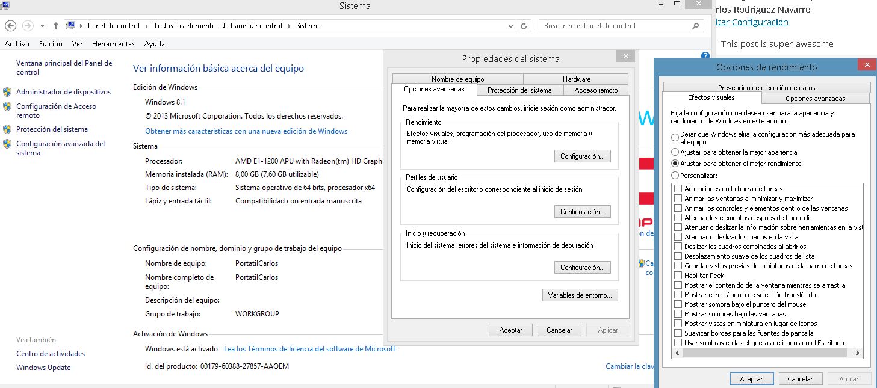Select the Personalizar radio option
Viewport: 877px width, 388px height.
[x=675, y=176]
